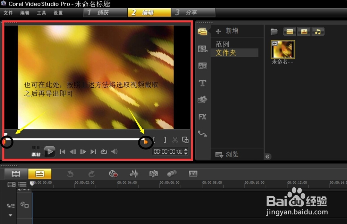The height and width of the screenshot is (224, 347).
Task: Click 新增 to add a folder
Action: (227, 31)
